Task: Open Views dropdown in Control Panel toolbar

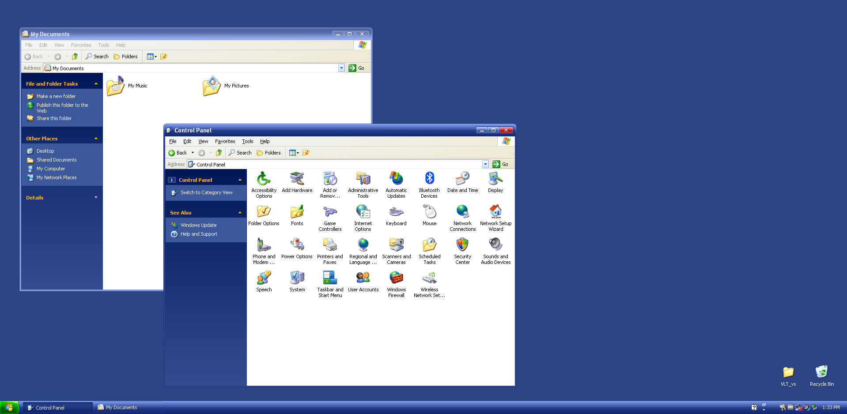Action: click(x=294, y=153)
